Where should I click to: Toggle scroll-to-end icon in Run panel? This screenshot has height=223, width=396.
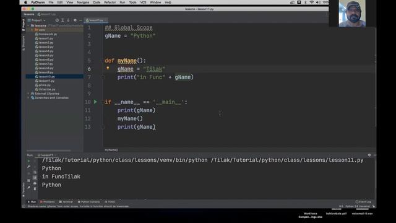point(35,178)
